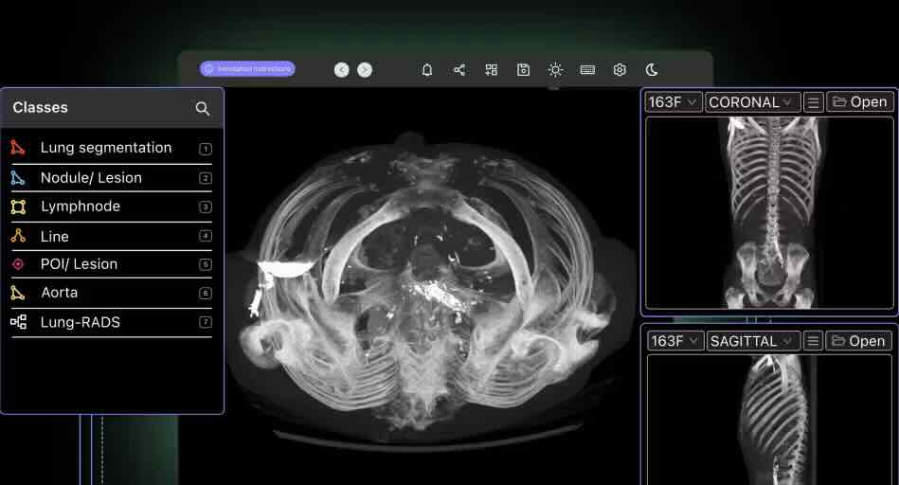Viewport: 899px width, 485px height.
Task: Open the CORONAL view dropdown
Action: (x=751, y=102)
